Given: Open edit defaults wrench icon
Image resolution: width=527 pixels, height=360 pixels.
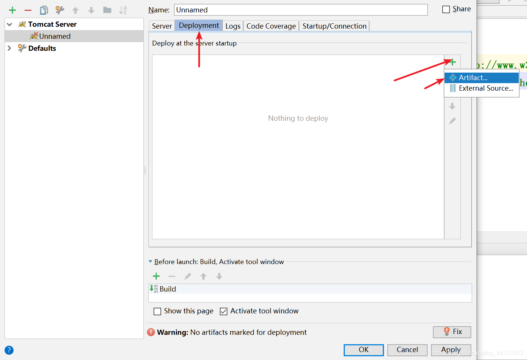Looking at the screenshot, I should click(x=60, y=10).
